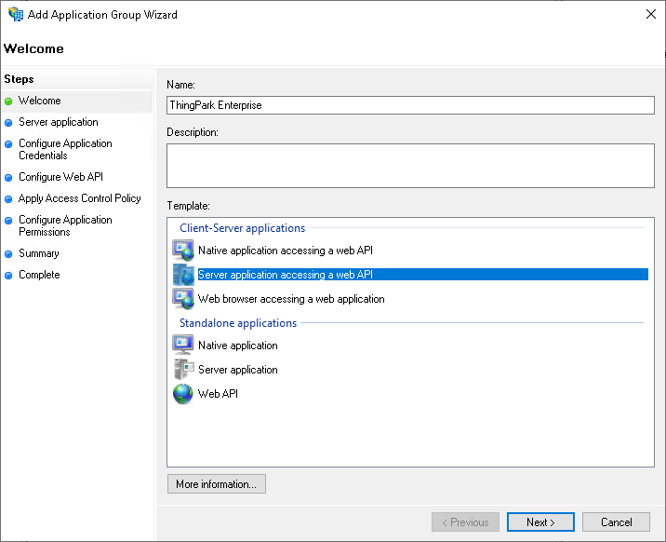
Task: Select Summary step in sidebar
Action: click(38, 253)
